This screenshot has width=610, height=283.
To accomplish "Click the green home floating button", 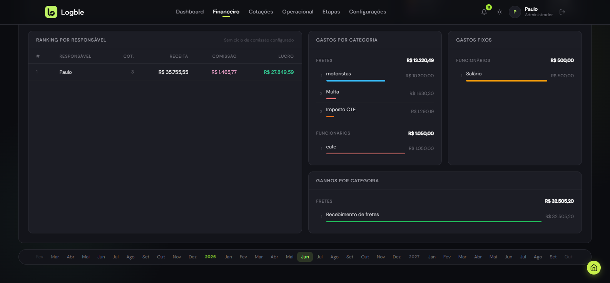I will pos(594,268).
